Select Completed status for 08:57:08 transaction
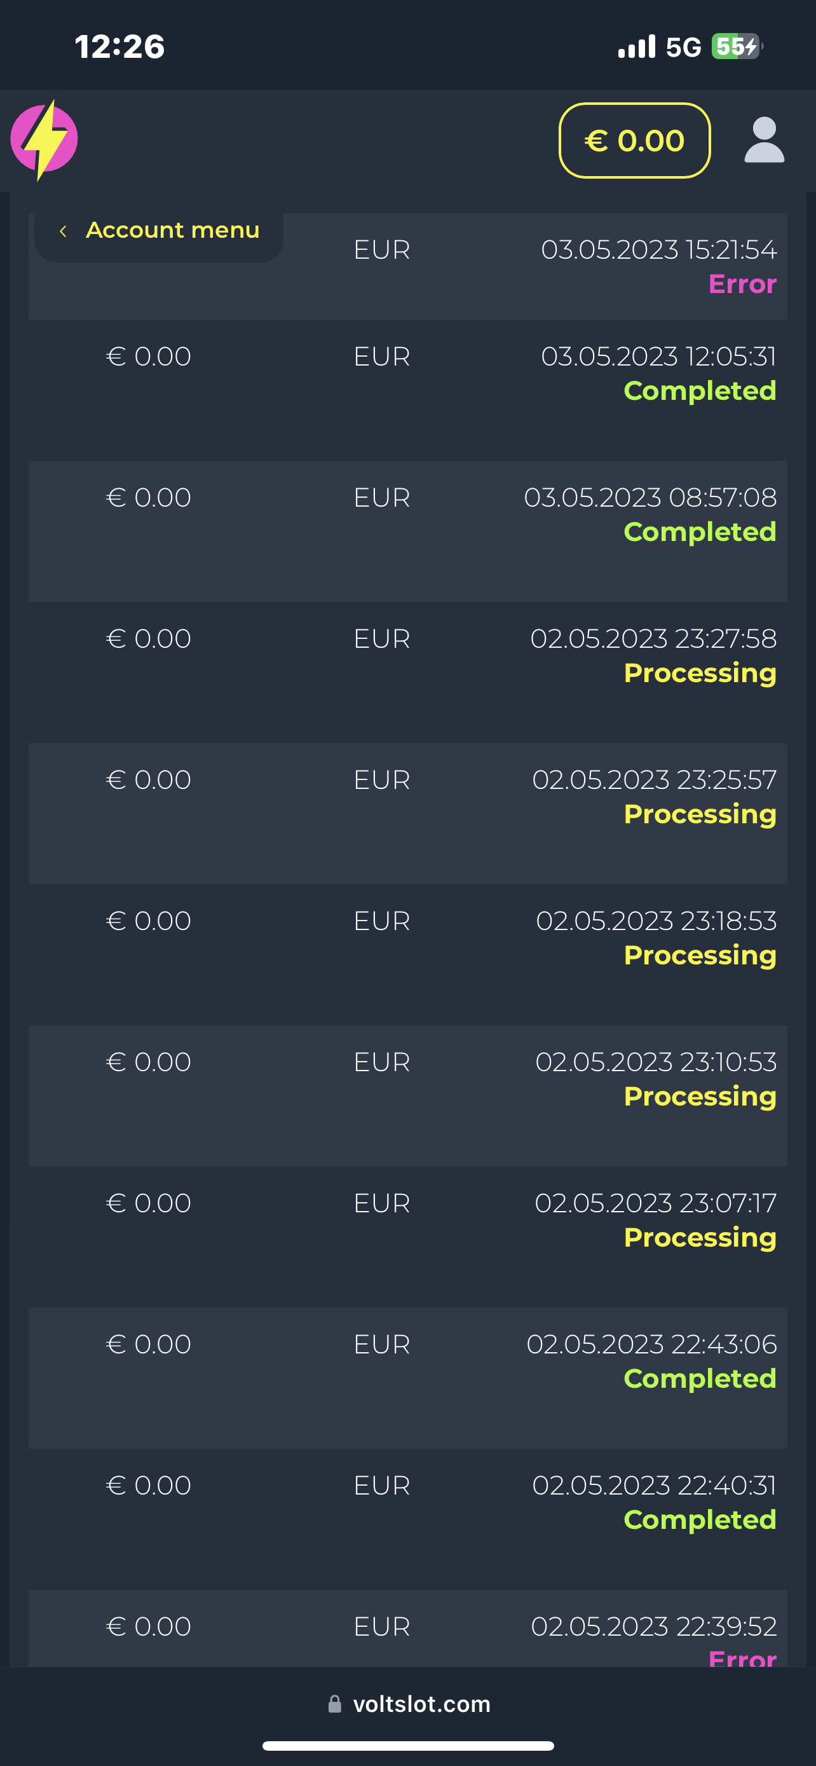Image resolution: width=816 pixels, height=1766 pixels. tap(700, 532)
